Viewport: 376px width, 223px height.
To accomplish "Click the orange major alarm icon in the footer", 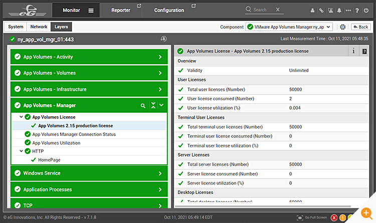I will click(x=343, y=217).
